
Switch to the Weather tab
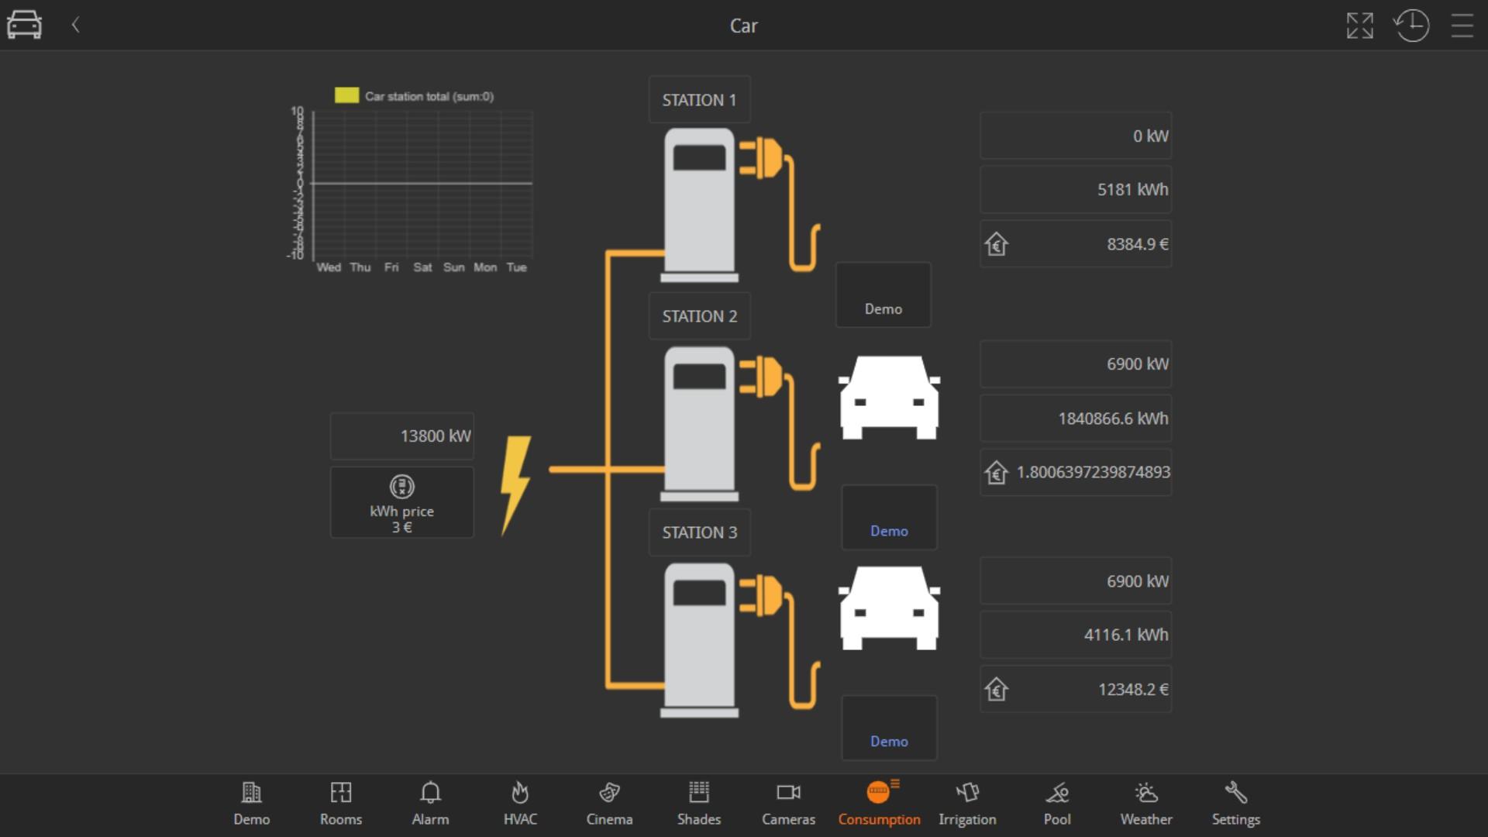coord(1145,802)
